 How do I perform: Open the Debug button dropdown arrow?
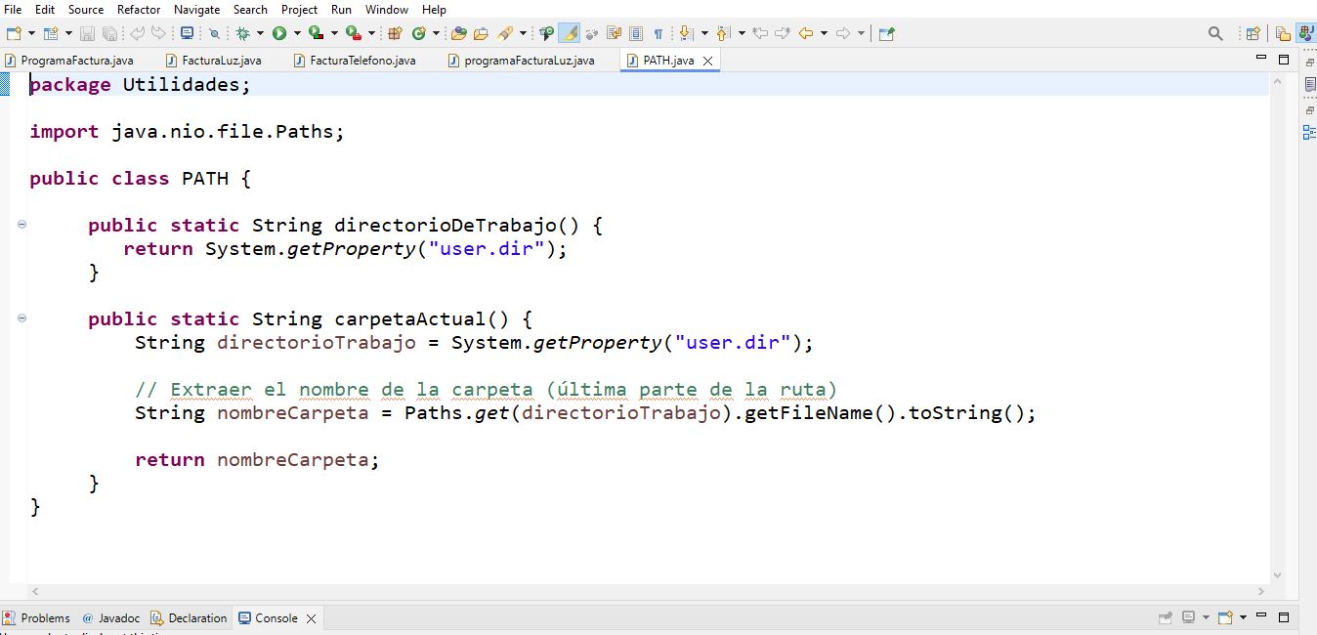(259, 33)
